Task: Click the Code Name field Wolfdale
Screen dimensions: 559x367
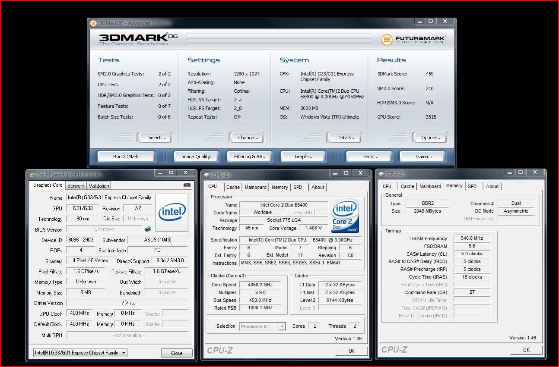Action: pos(262,213)
